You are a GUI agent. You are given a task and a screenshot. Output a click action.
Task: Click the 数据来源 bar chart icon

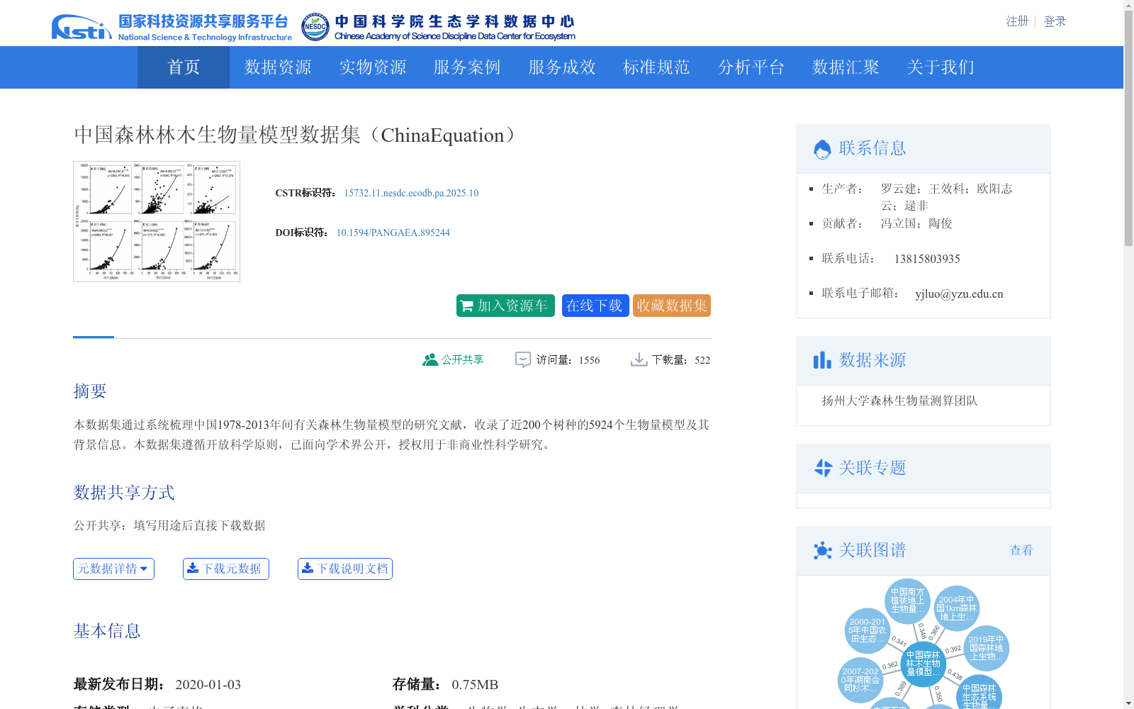tap(822, 360)
